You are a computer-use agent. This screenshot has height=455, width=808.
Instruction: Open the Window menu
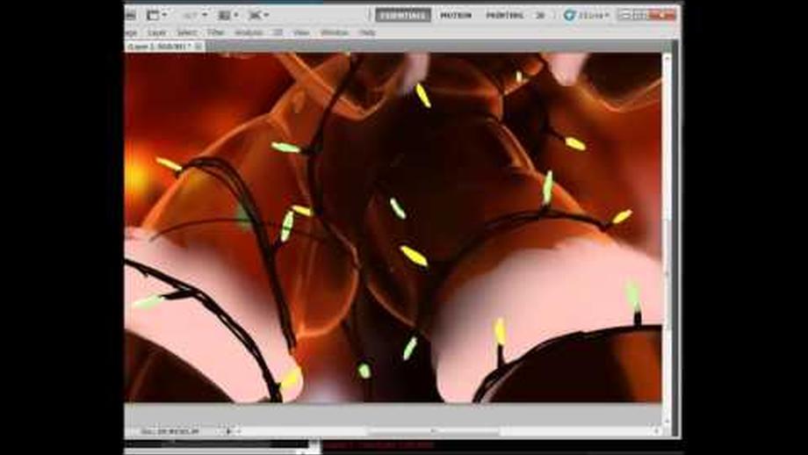(335, 32)
